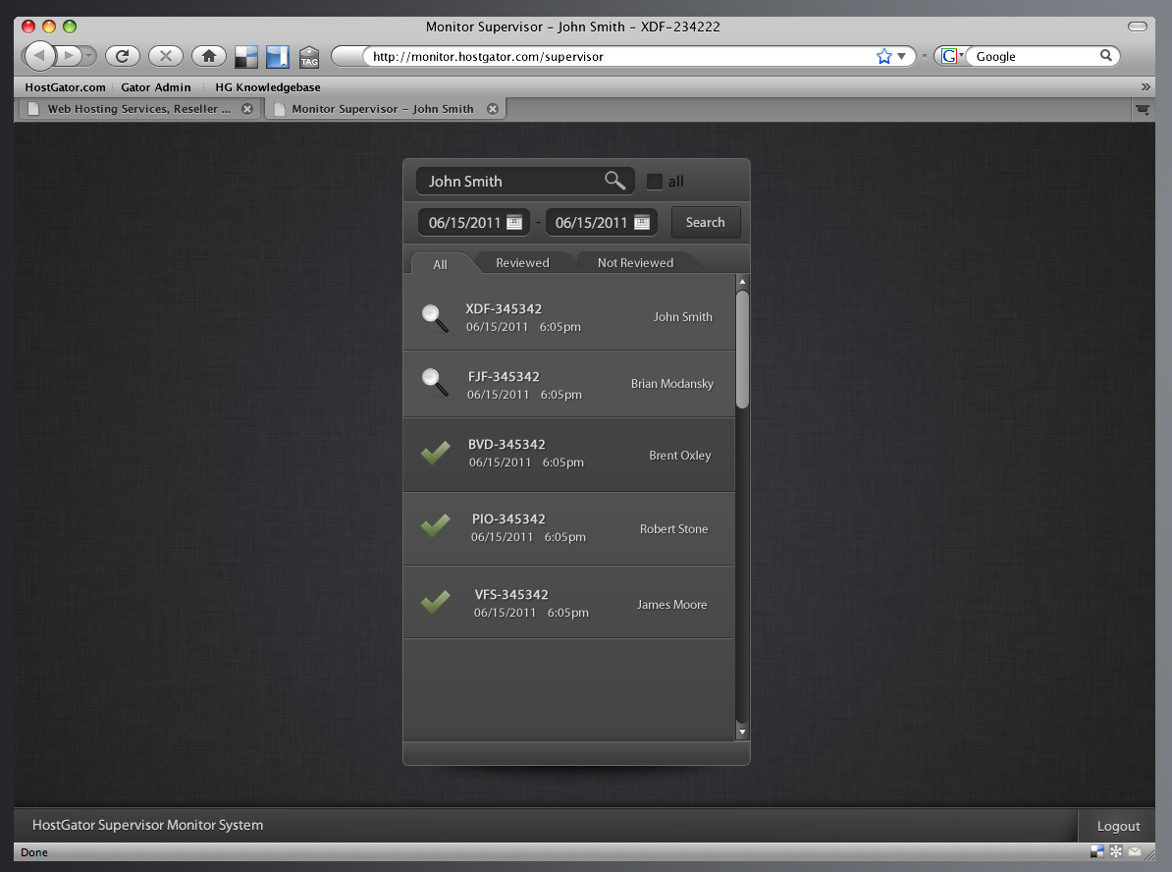Select the VFS-345342 ticket ID

point(511,594)
